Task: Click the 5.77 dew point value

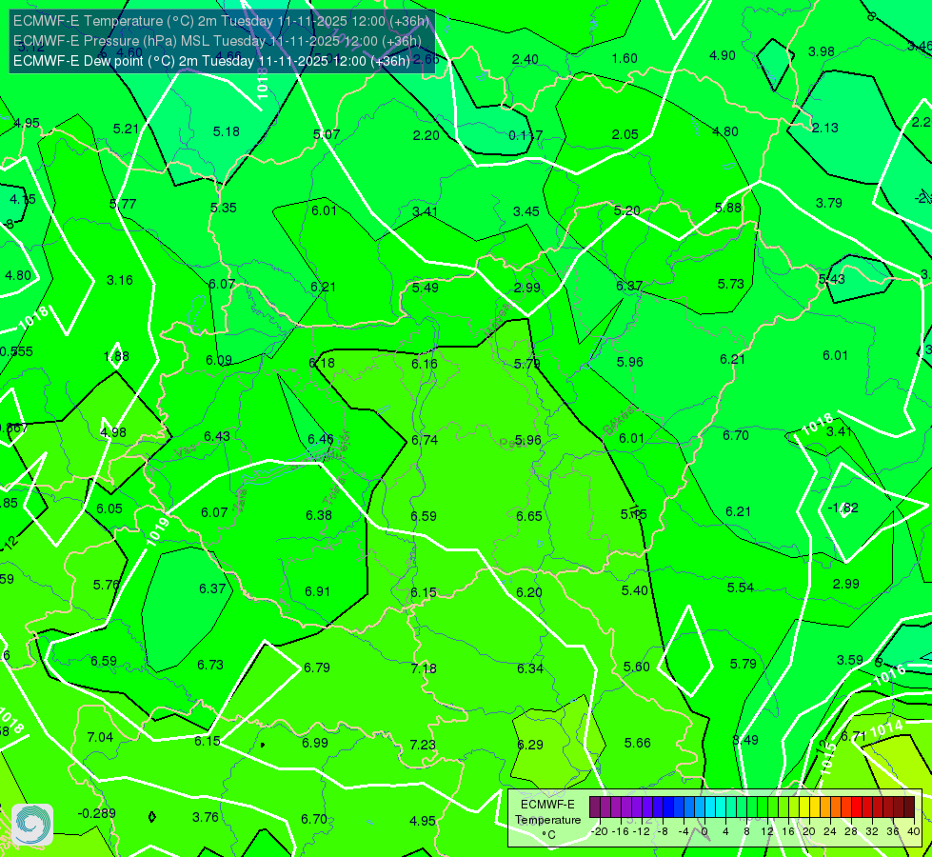Action: pyautogui.click(x=123, y=204)
